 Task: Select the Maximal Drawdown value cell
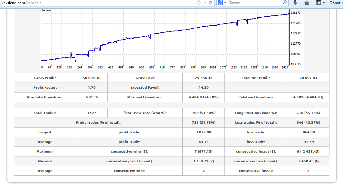coord(203,97)
